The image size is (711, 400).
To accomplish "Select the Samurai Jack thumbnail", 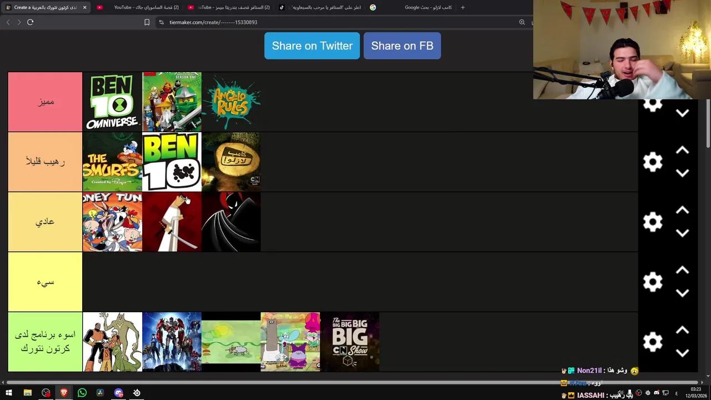I will click(x=172, y=222).
